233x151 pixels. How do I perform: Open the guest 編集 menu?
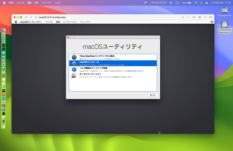[x=58, y=22]
